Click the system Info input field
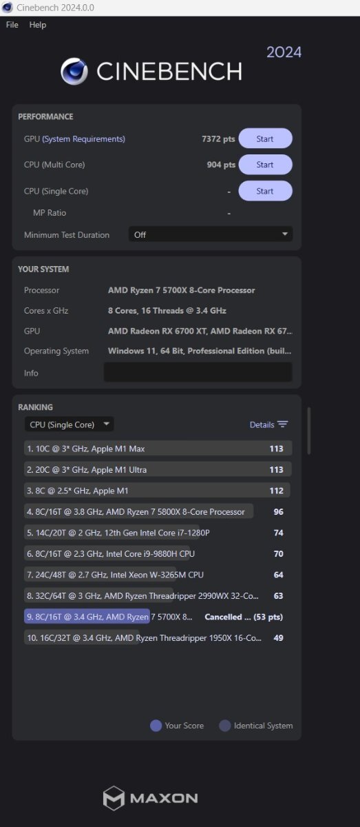 [198, 372]
